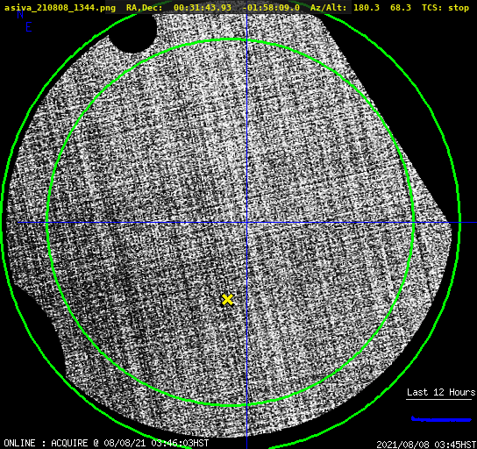Click the RA value 00:31:43.93
Viewport: 477px width, 449px height.
coord(203,8)
